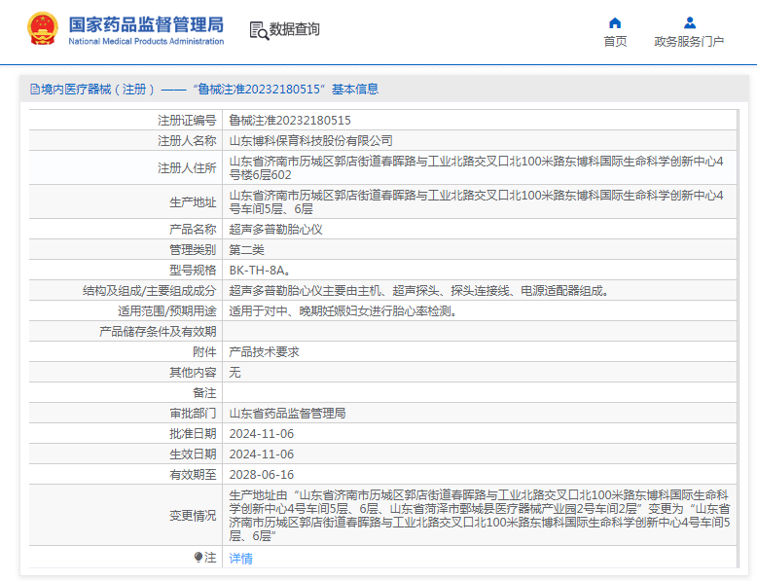Click the 数据查询 heading text
Screen dimensions: 757x581
tap(295, 29)
